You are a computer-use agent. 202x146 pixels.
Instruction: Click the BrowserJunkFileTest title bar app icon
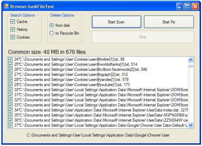(x=5, y=6)
